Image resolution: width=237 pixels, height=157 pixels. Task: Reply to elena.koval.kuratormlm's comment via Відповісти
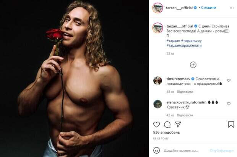click(185, 115)
